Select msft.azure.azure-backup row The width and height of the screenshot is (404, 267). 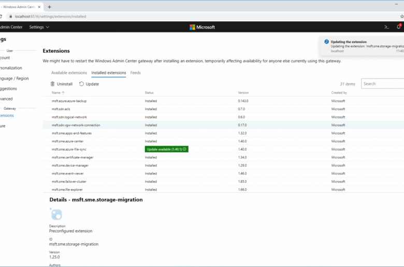pyautogui.click(x=223, y=101)
